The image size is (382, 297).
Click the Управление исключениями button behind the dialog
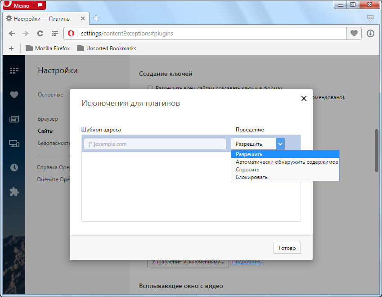(x=188, y=263)
